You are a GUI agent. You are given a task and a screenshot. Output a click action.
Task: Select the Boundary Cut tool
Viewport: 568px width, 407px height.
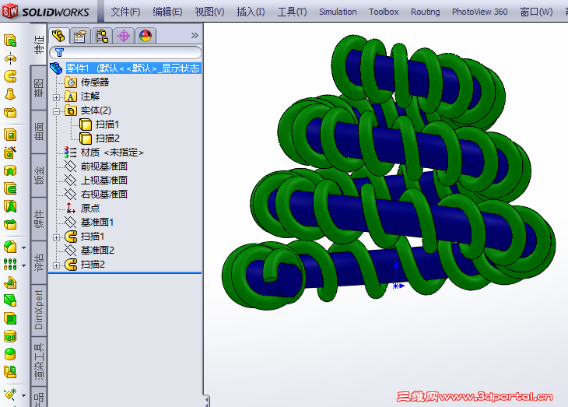10,224
